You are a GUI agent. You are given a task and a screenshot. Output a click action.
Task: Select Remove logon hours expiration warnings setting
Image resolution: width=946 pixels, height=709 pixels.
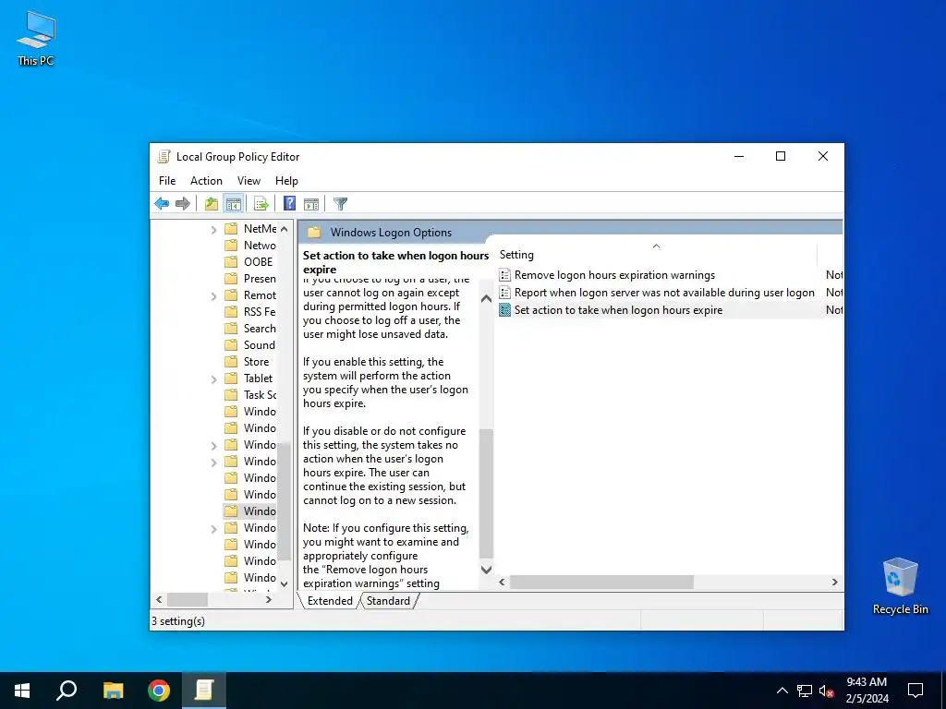pyautogui.click(x=614, y=275)
